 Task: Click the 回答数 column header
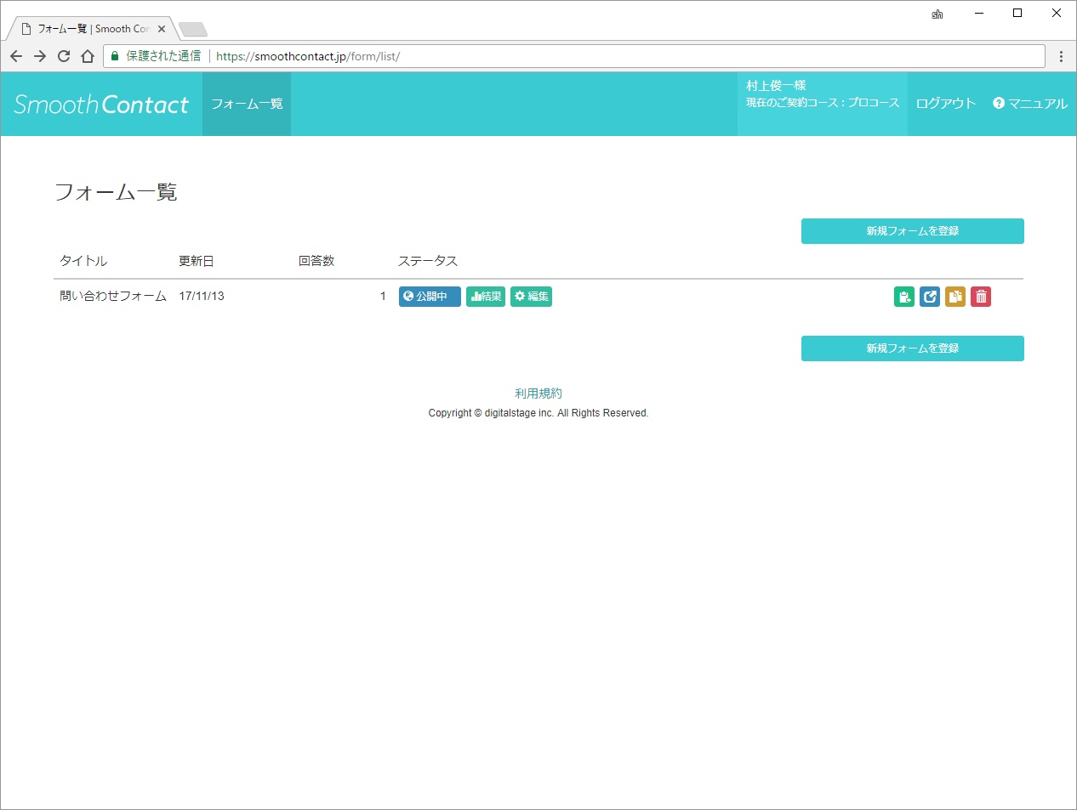point(316,261)
